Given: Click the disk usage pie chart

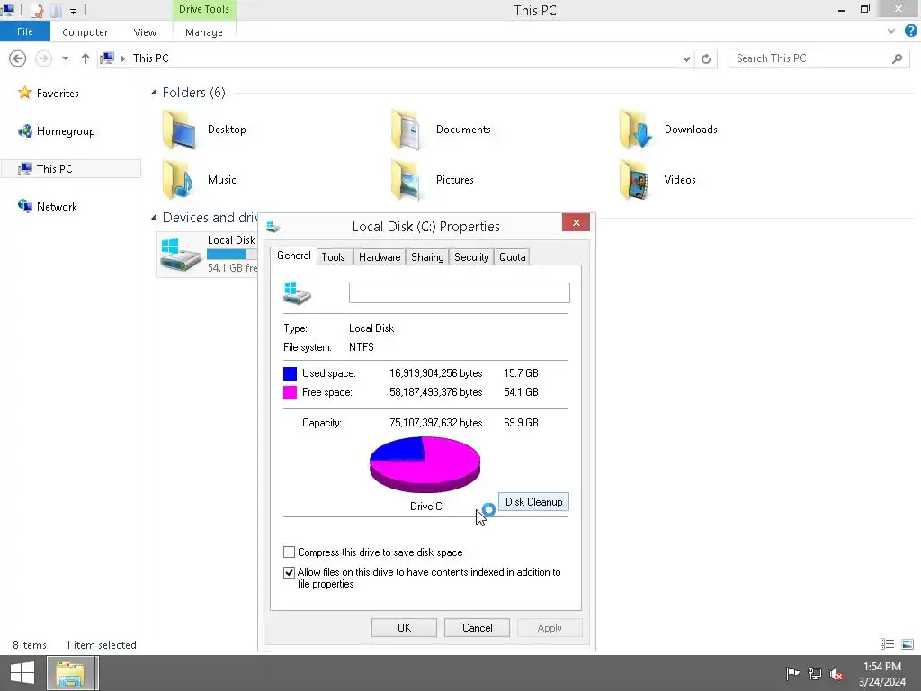Looking at the screenshot, I should click(425, 464).
